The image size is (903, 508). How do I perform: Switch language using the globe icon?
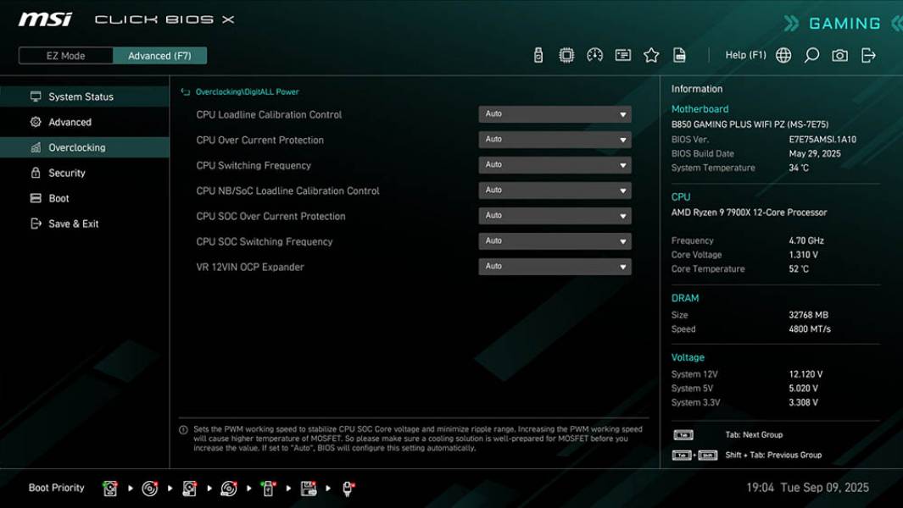783,54
